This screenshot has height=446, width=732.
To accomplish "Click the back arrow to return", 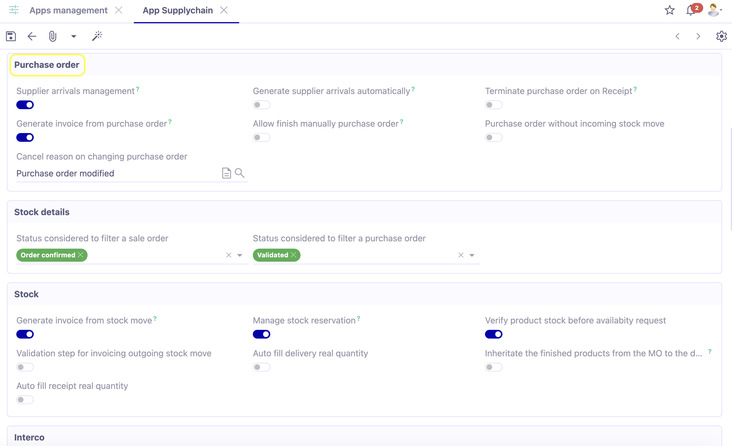I will [31, 36].
